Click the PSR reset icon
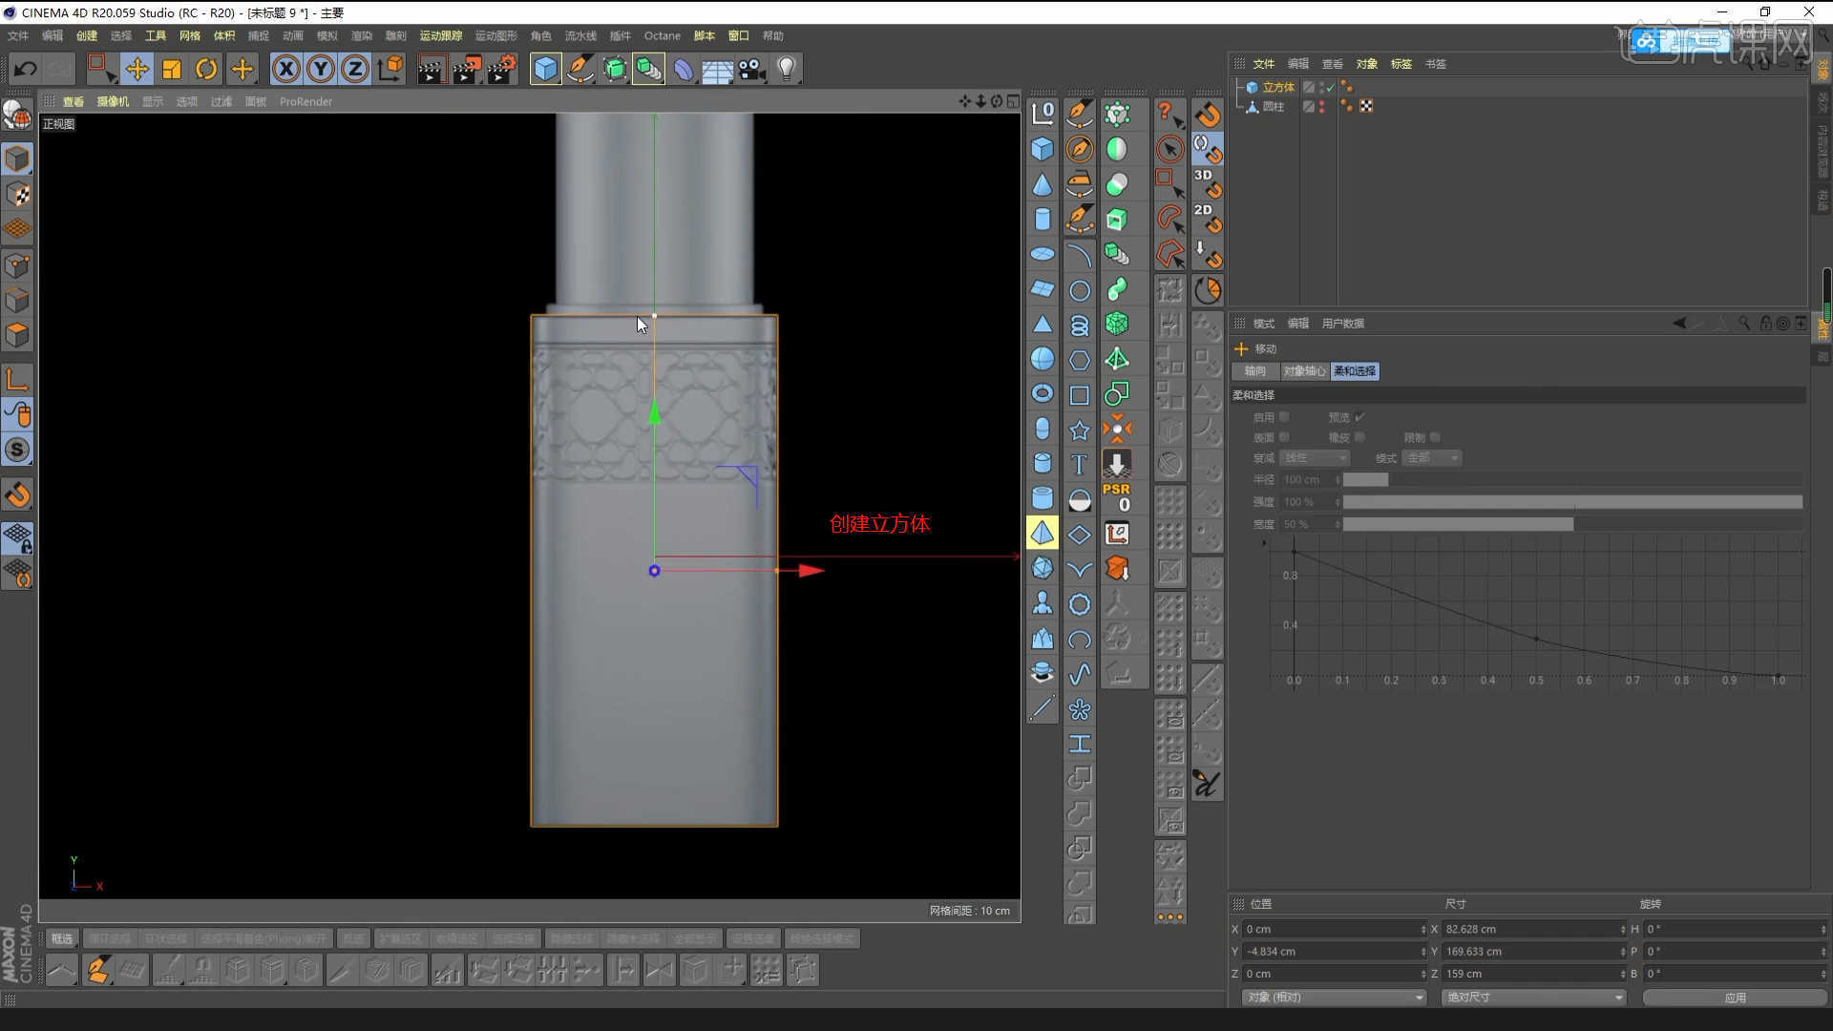The height and width of the screenshot is (1031, 1833). [x=1117, y=497]
